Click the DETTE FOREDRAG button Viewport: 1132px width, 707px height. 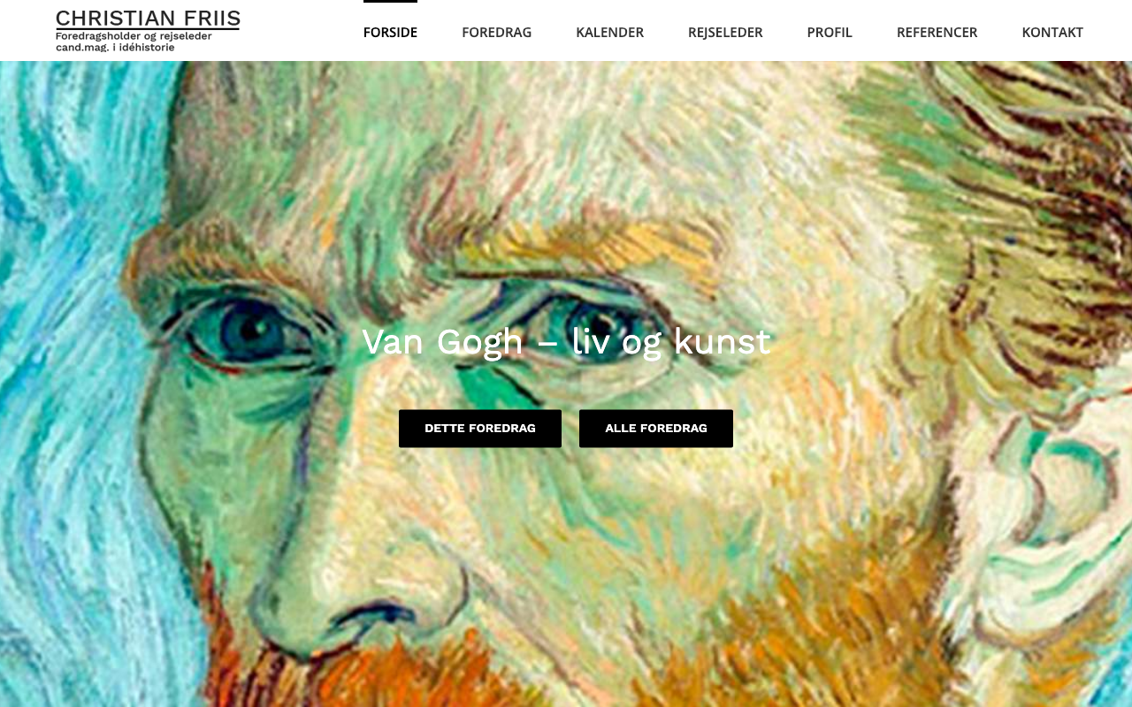point(480,429)
